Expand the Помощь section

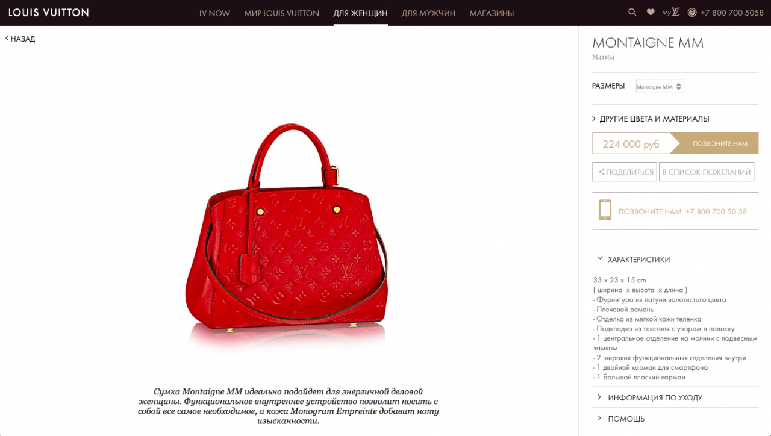pyautogui.click(x=621, y=419)
